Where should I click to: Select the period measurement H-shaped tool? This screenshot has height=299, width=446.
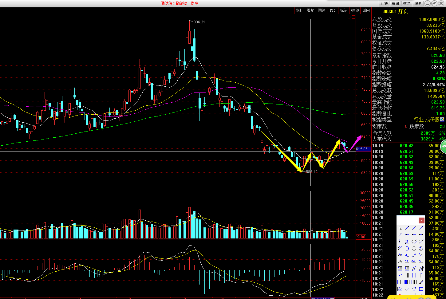(400, 275)
